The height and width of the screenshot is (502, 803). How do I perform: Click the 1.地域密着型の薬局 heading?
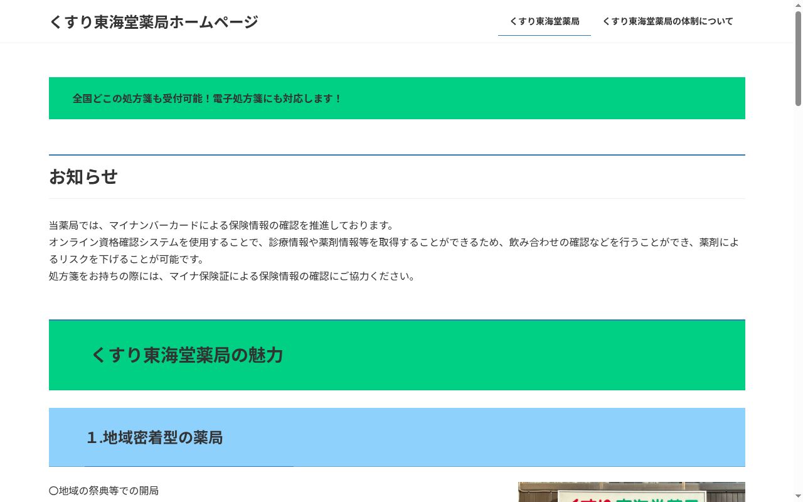[397, 437]
